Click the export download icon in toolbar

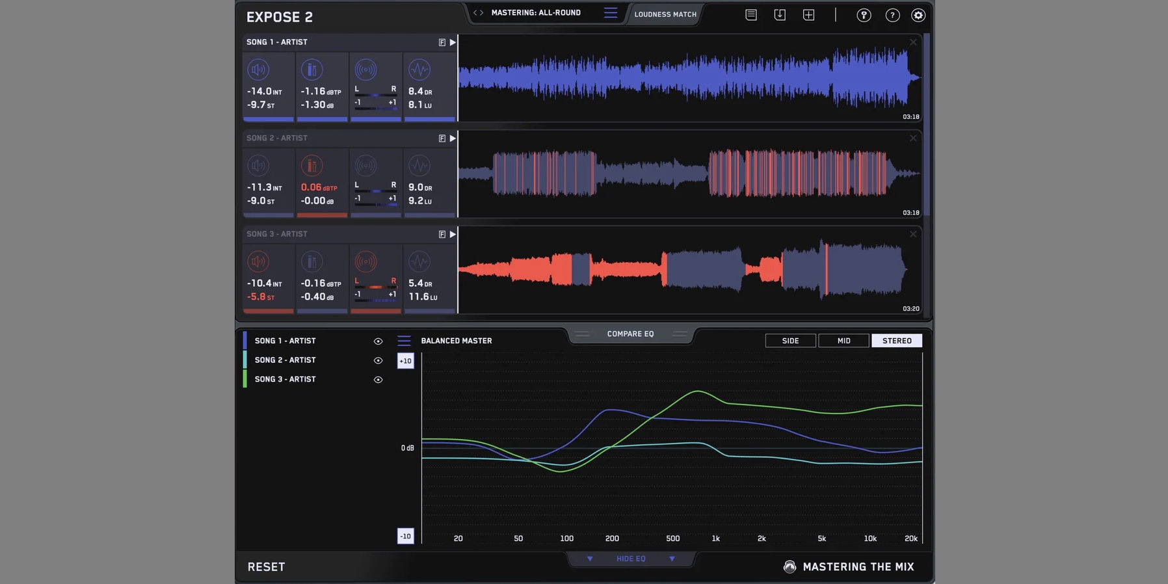tap(780, 15)
